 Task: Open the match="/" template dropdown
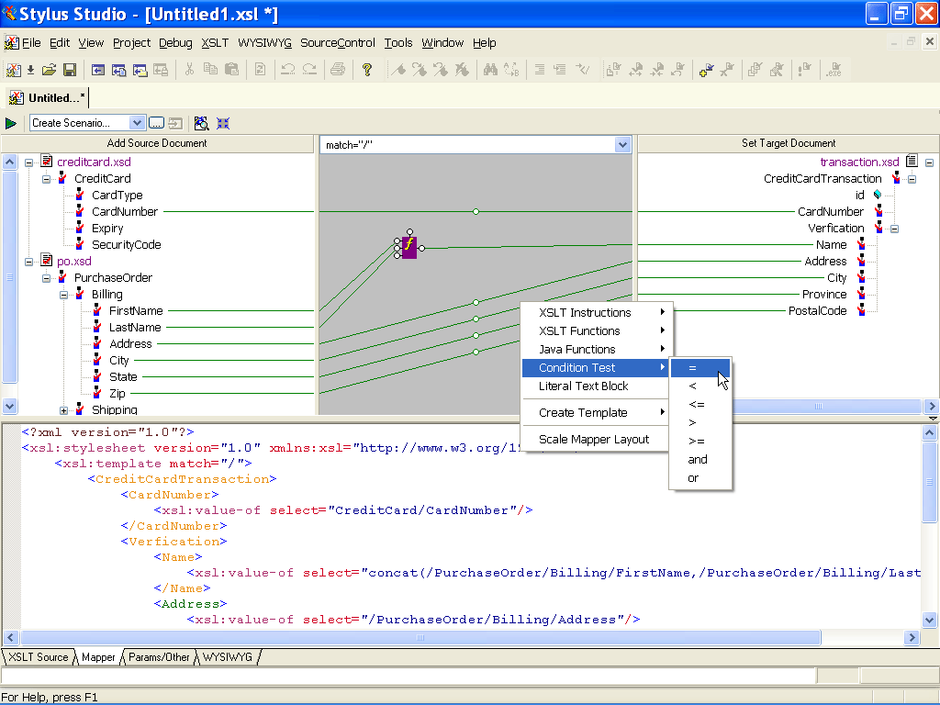pos(622,143)
